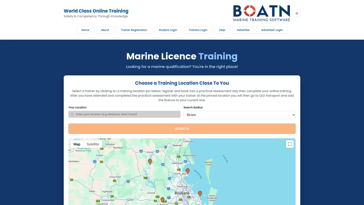Click the Gatton label on the map
This screenshot has width=364, height=205.
tap(130, 200)
